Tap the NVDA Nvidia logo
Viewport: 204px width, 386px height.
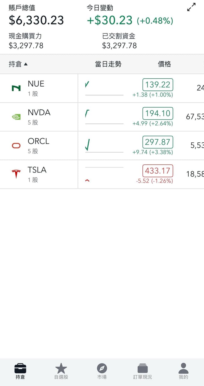pyautogui.click(x=16, y=117)
